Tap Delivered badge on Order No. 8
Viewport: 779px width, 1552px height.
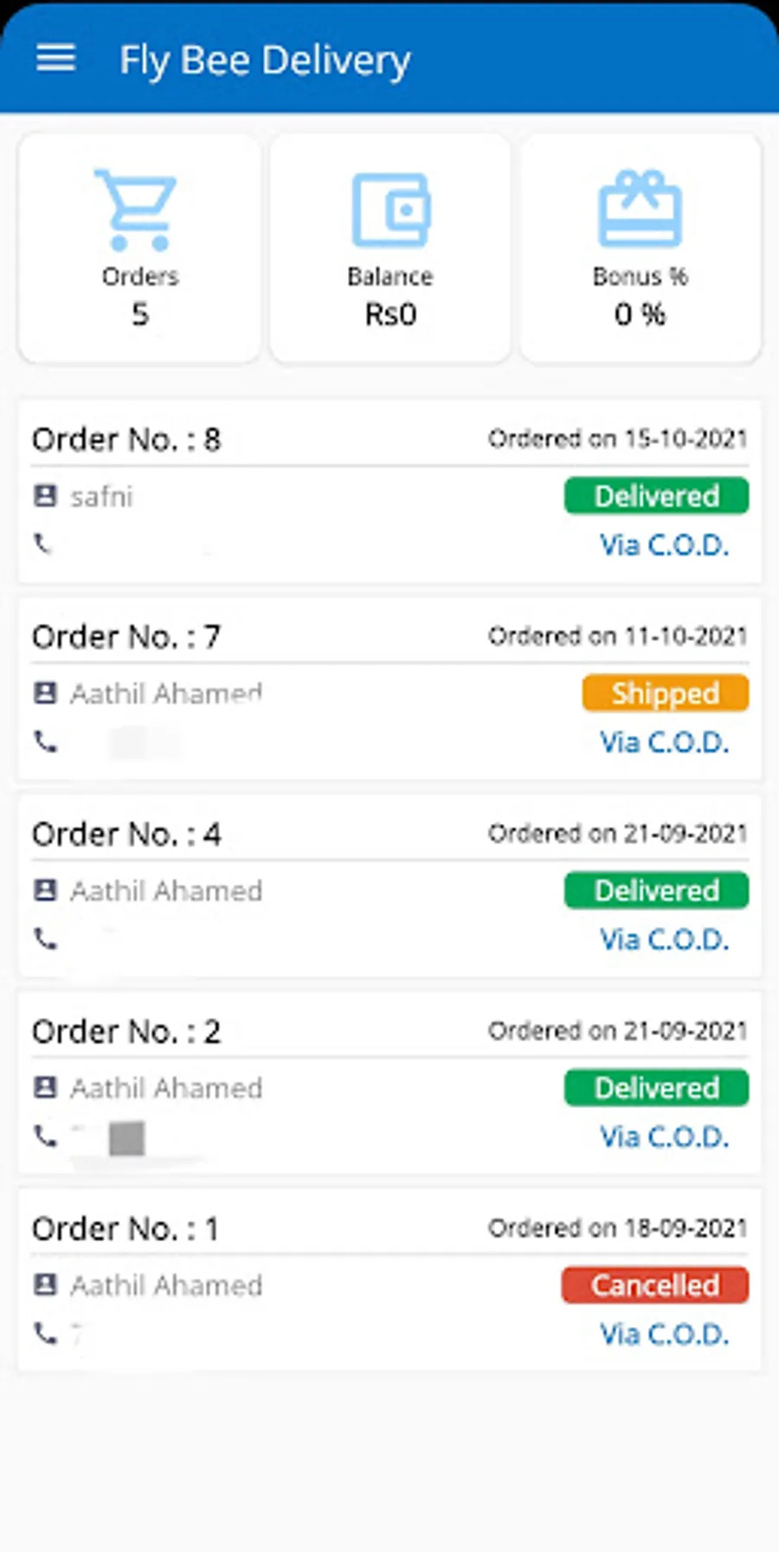click(x=656, y=496)
